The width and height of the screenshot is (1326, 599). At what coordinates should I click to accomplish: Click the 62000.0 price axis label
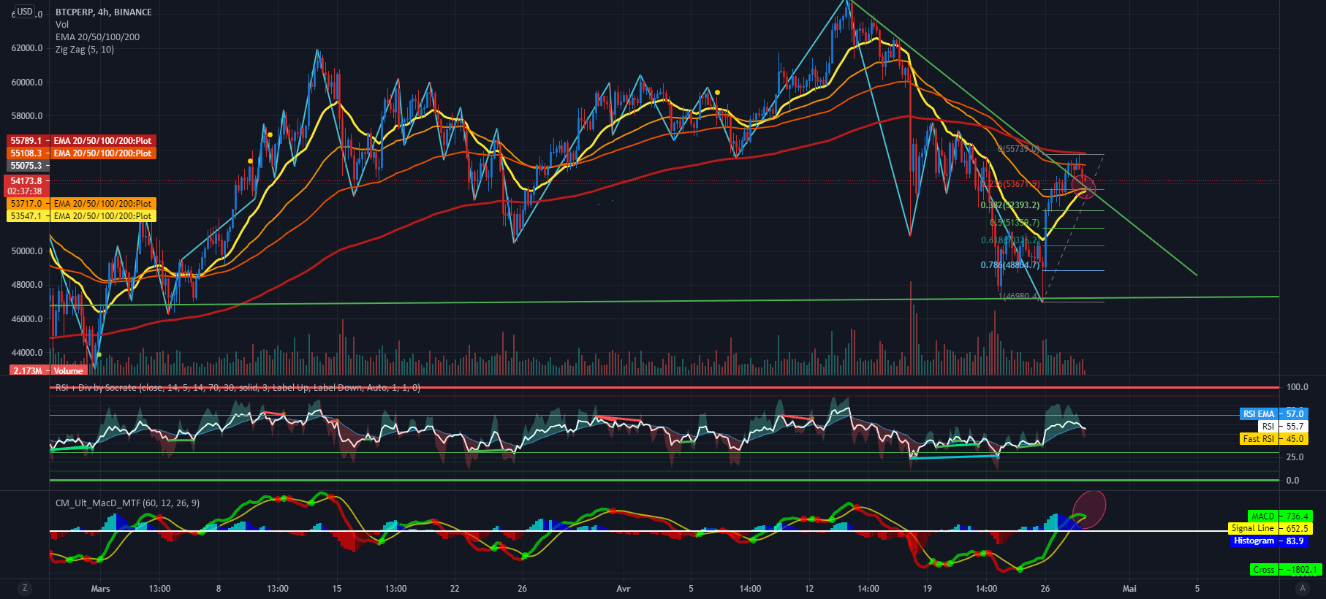click(27, 48)
